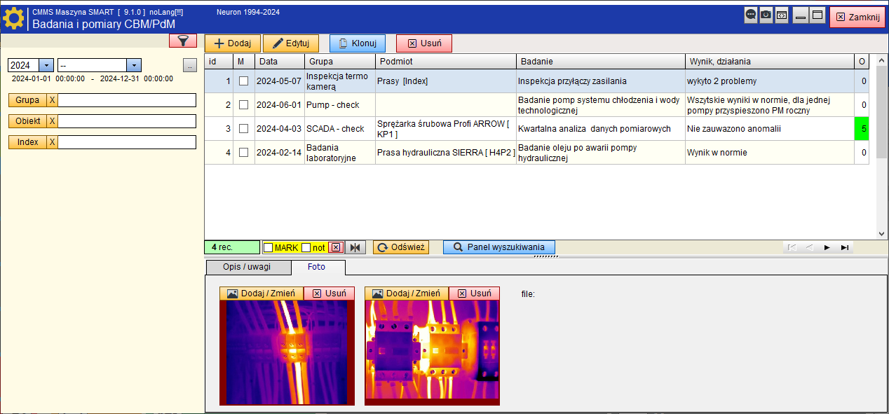Viewport: 889px width, 414px height.
Task: Click Dodaj / Zmień above the first photo
Action: tap(262, 294)
